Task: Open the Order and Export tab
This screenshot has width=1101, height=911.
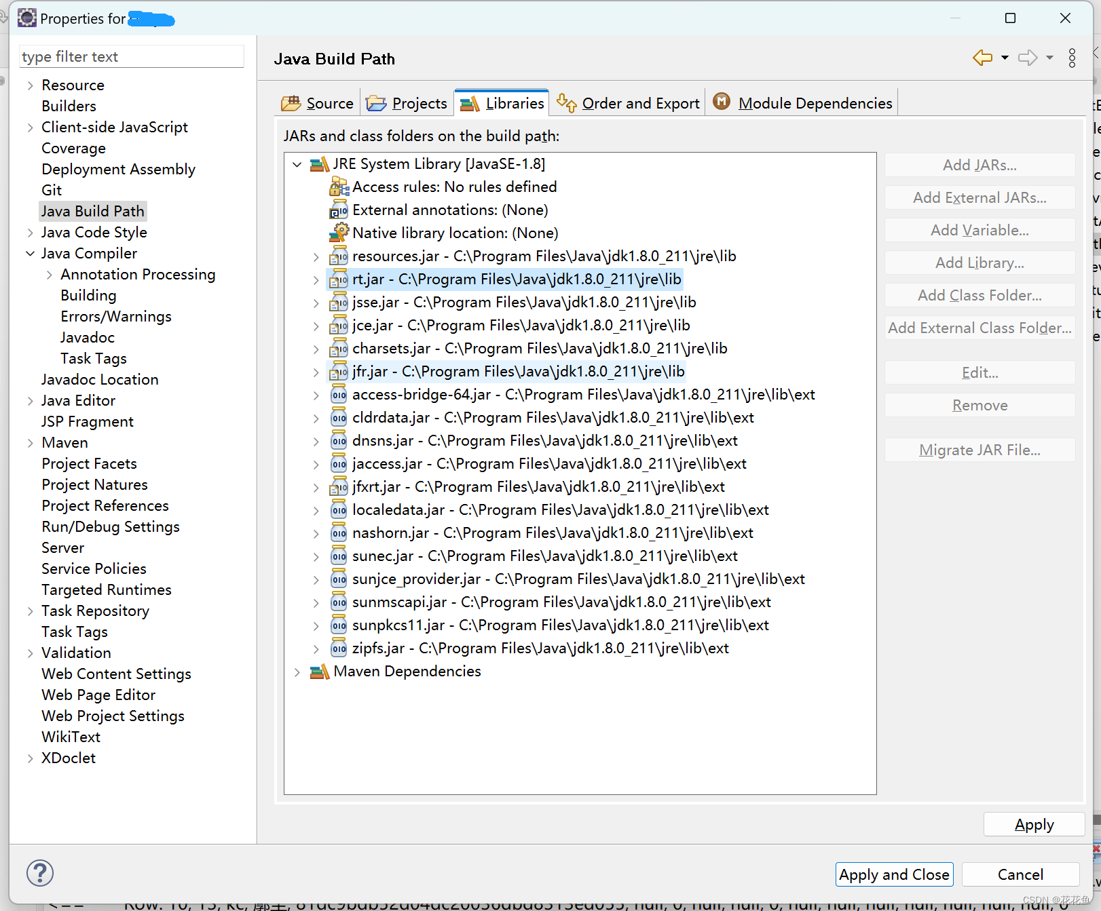Action: click(x=628, y=103)
